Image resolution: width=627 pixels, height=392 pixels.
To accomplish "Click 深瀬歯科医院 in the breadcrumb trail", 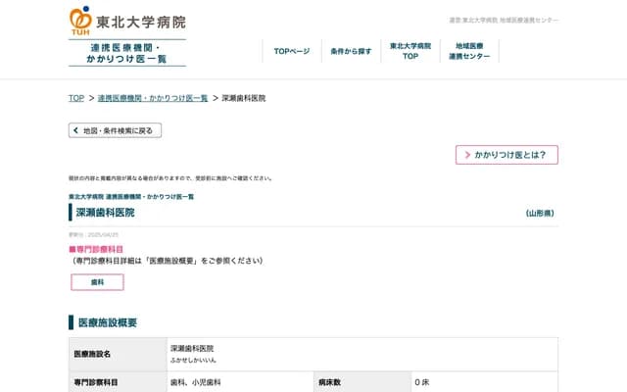I will [244, 98].
